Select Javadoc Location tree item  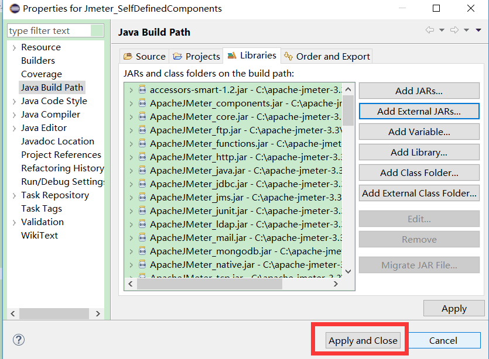57,141
